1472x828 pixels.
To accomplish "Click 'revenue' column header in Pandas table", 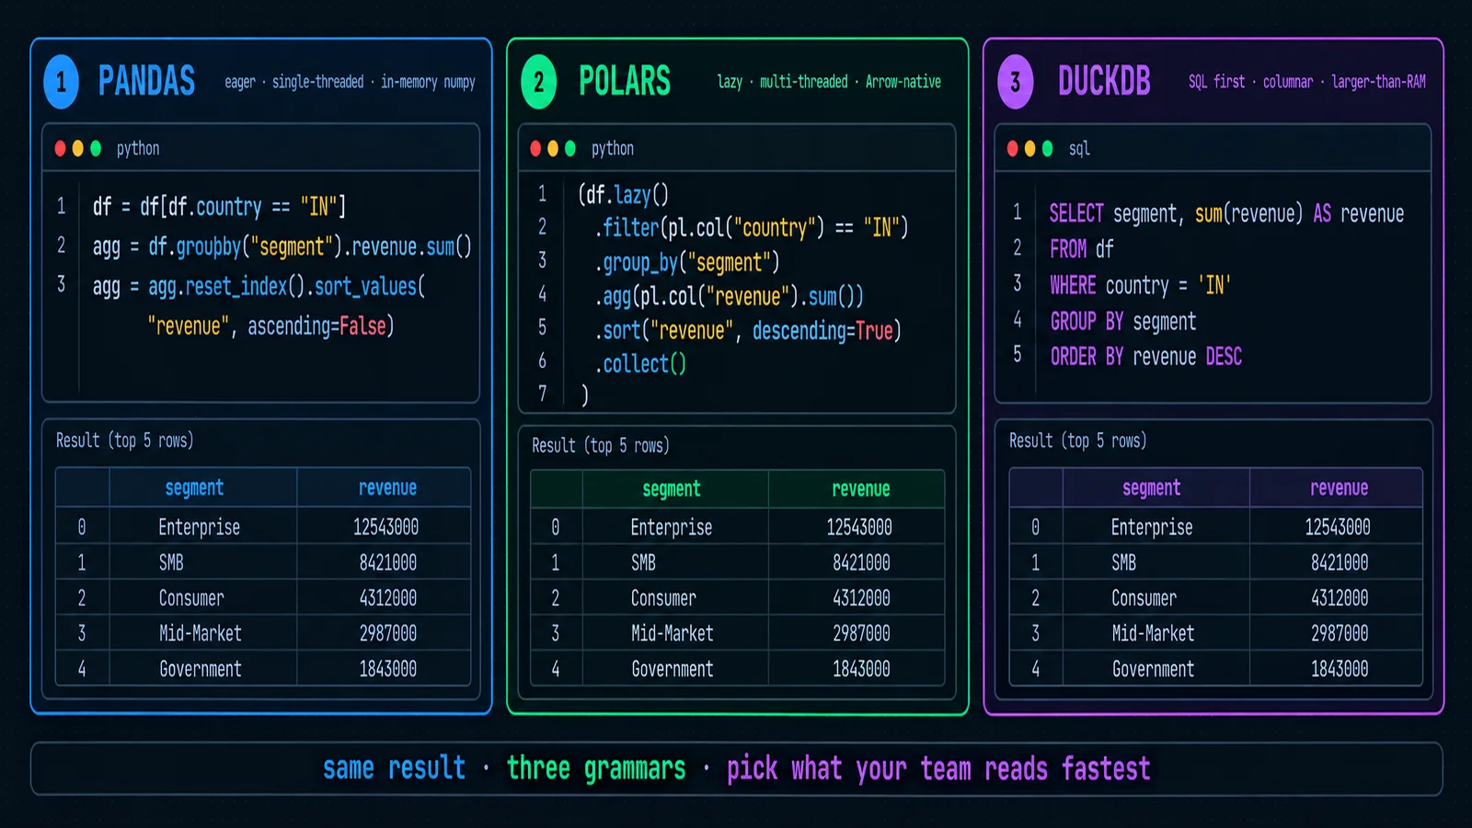I will point(387,488).
